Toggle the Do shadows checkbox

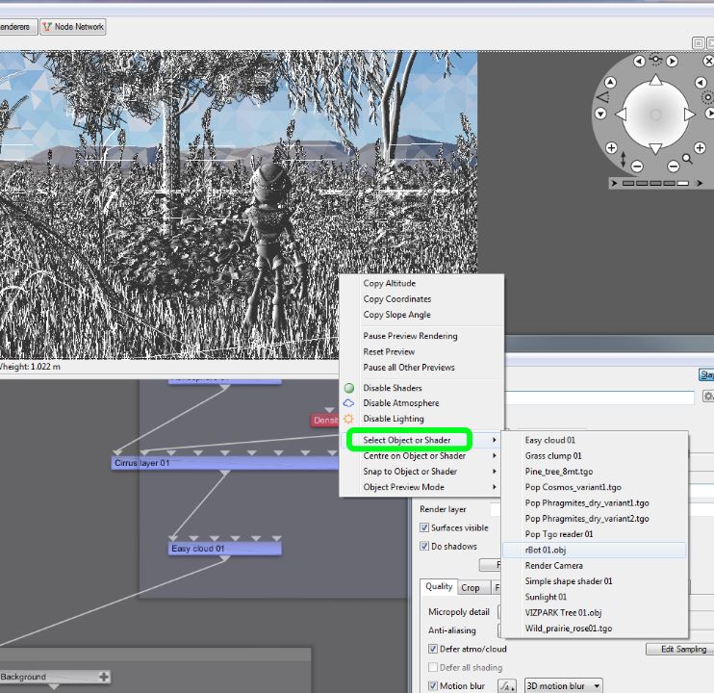click(424, 546)
